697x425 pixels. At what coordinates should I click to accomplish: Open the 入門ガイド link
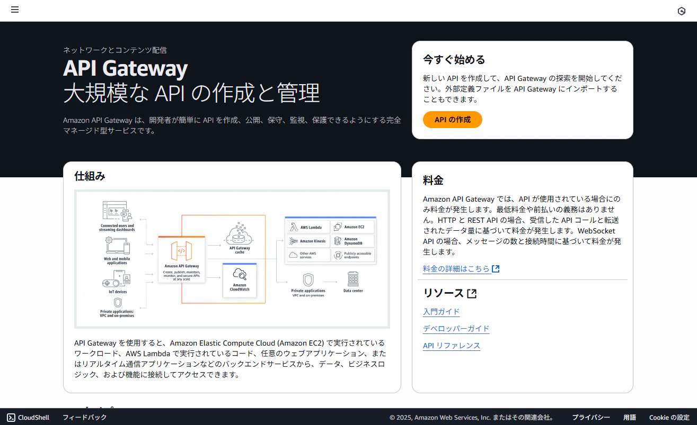pyautogui.click(x=442, y=312)
